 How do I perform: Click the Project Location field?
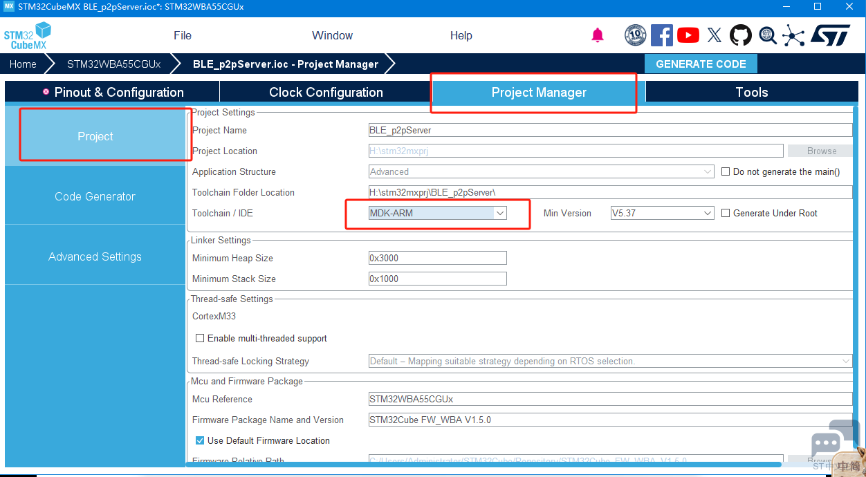coord(575,151)
